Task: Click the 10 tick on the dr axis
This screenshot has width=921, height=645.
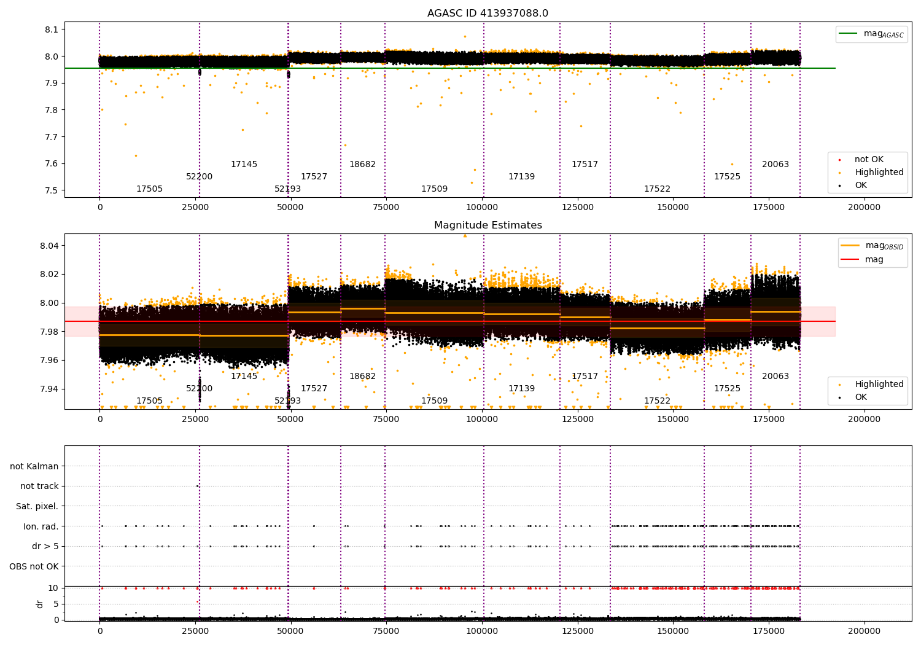Action: click(x=53, y=588)
